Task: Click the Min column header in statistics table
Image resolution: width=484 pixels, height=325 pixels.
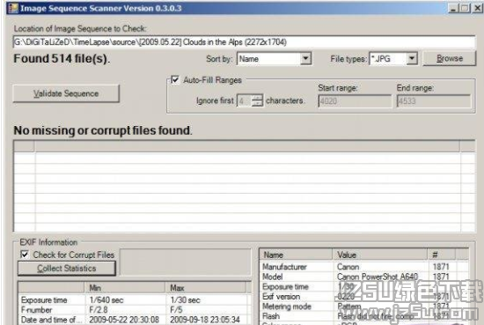Action: point(125,288)
